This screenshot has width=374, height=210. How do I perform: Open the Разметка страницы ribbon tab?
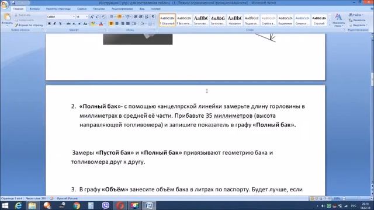point(58,9)
